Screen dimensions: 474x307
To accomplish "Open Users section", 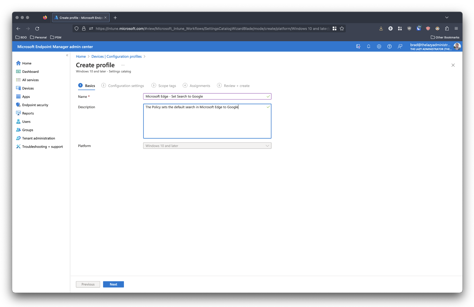I will 23,122.
